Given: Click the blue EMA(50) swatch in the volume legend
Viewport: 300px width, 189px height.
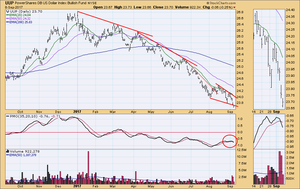Looking at the screenshot, I should click(x=8, y=155).
